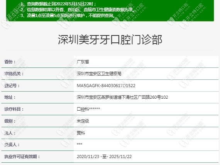Click validity period 2020/11/23 -至- 2025/11/22
220x165 pixels.
coord(104,157)
